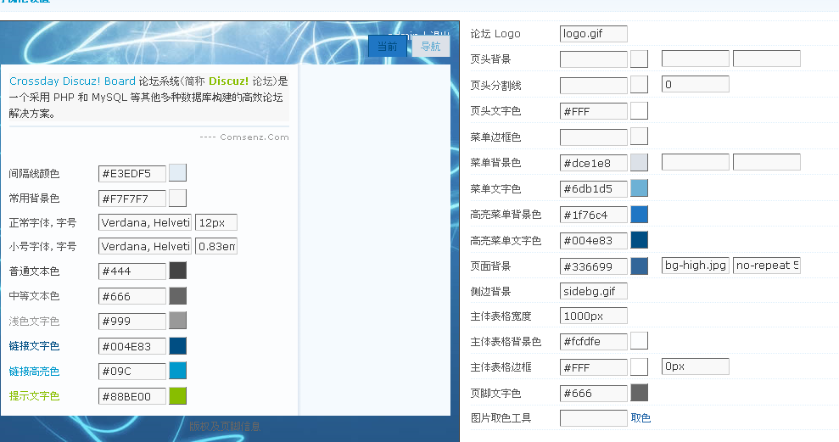The width and height of the screenshot is (839, 442).
Task: Open the 页头分割线 color swatch
Action: pos(639,84)
